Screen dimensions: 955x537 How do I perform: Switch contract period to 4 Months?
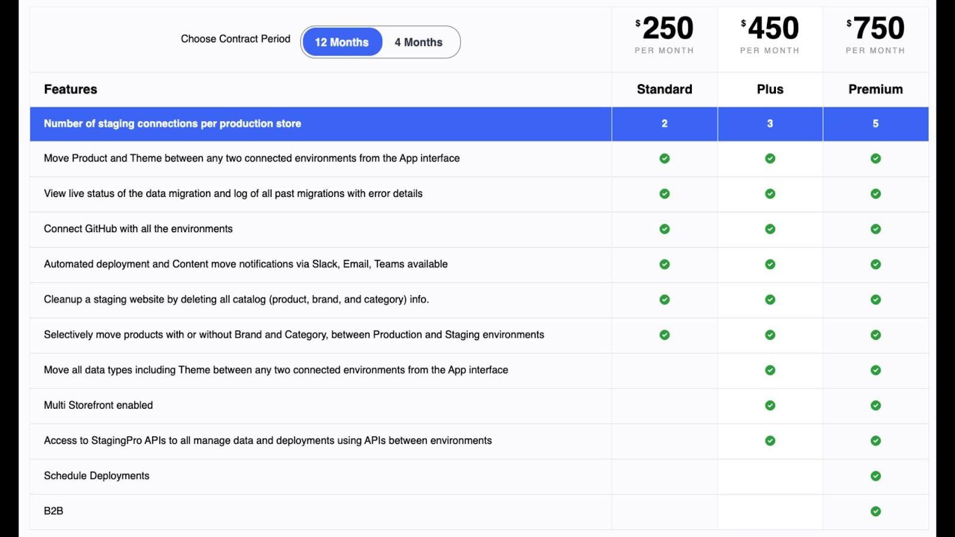pyautogui.click(x=418, y=42)
